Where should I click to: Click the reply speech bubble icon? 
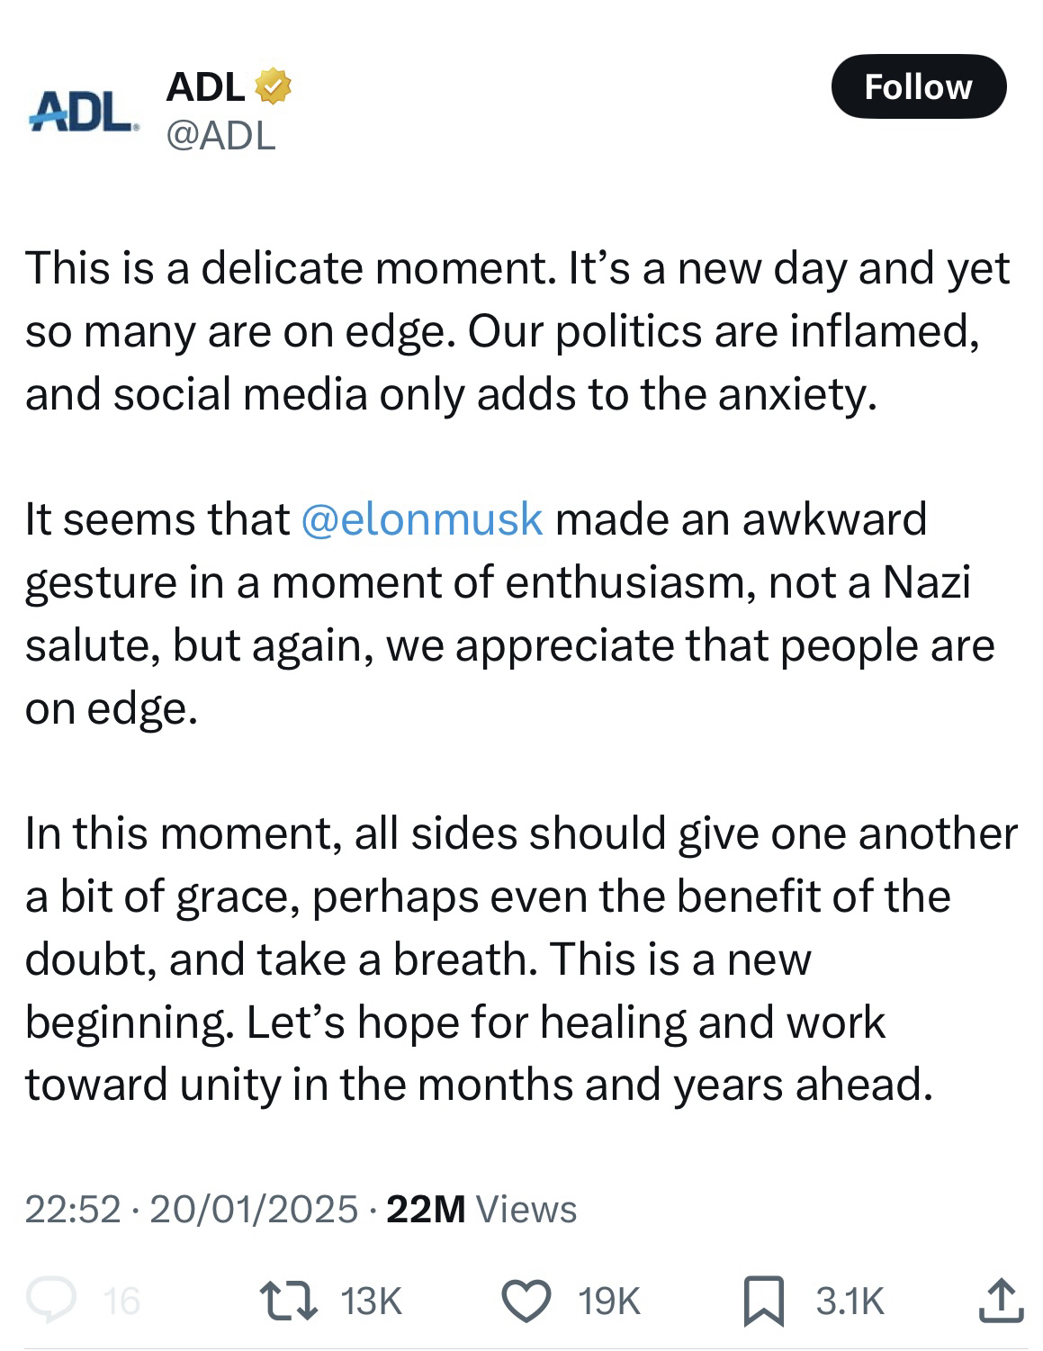click(x=51, y=1301)
